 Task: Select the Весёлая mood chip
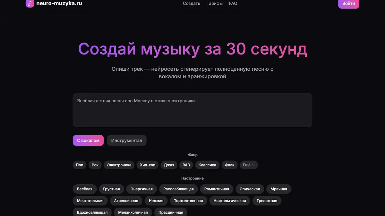[x=85, y=189]
